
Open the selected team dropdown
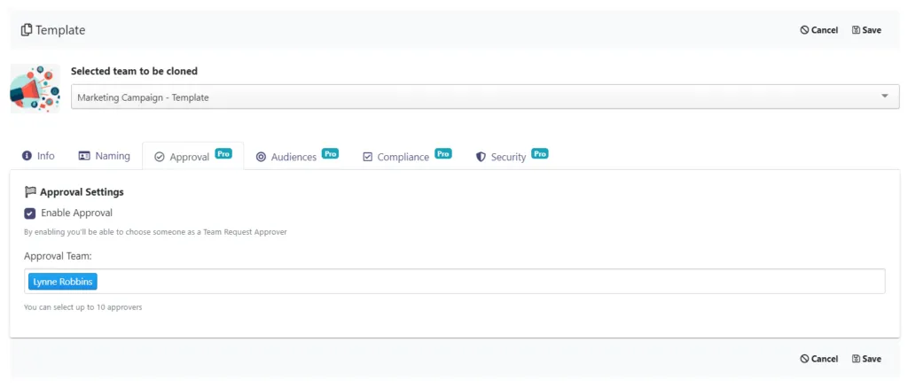485,97
